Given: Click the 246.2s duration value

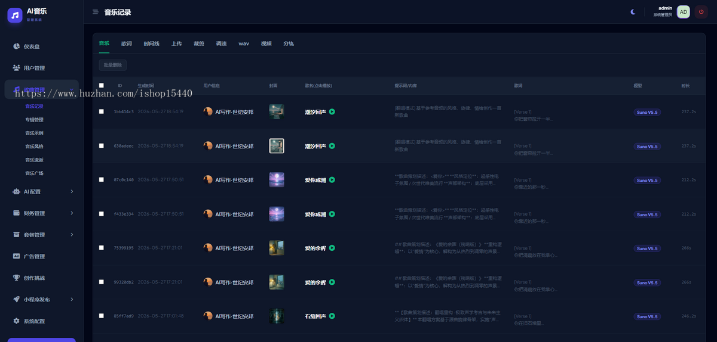Looking at the screenshot, I should click(689, 316).
